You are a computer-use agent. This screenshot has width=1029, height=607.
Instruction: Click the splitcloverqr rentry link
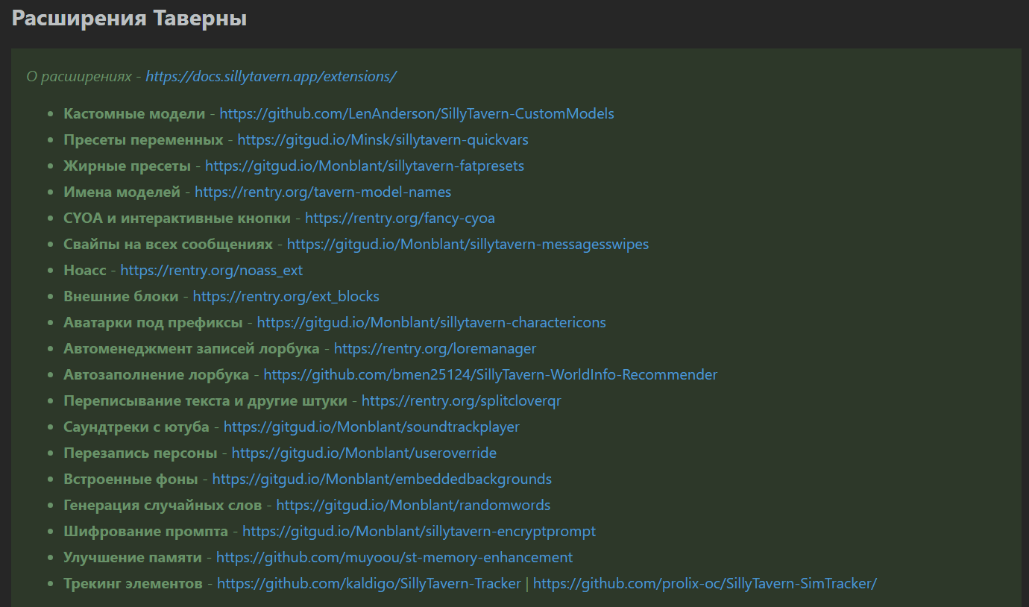[461, 401]
